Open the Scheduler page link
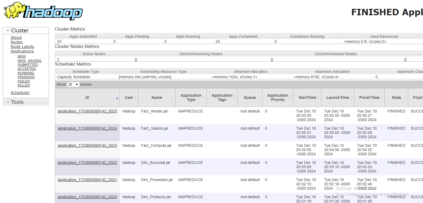423x203 pixels. pos(20,93)
